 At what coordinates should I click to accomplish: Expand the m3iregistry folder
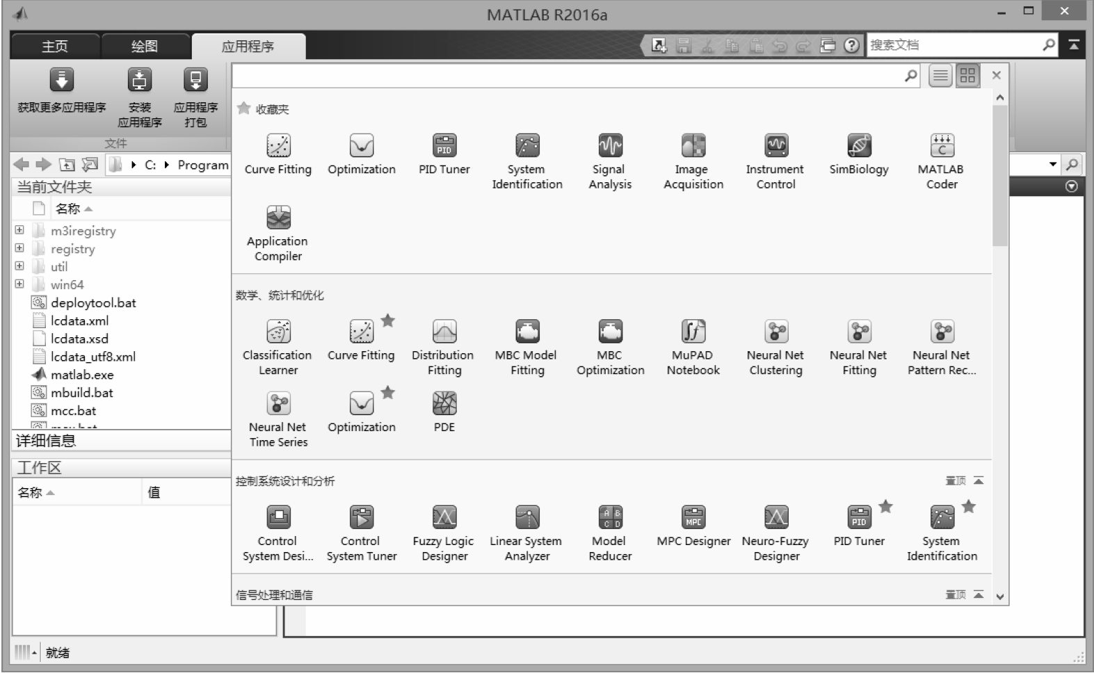coord(19,230)
